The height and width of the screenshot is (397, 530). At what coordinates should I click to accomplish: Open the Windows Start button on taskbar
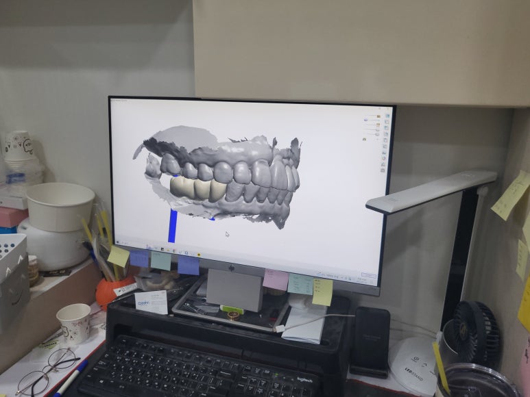coord(118,242)
